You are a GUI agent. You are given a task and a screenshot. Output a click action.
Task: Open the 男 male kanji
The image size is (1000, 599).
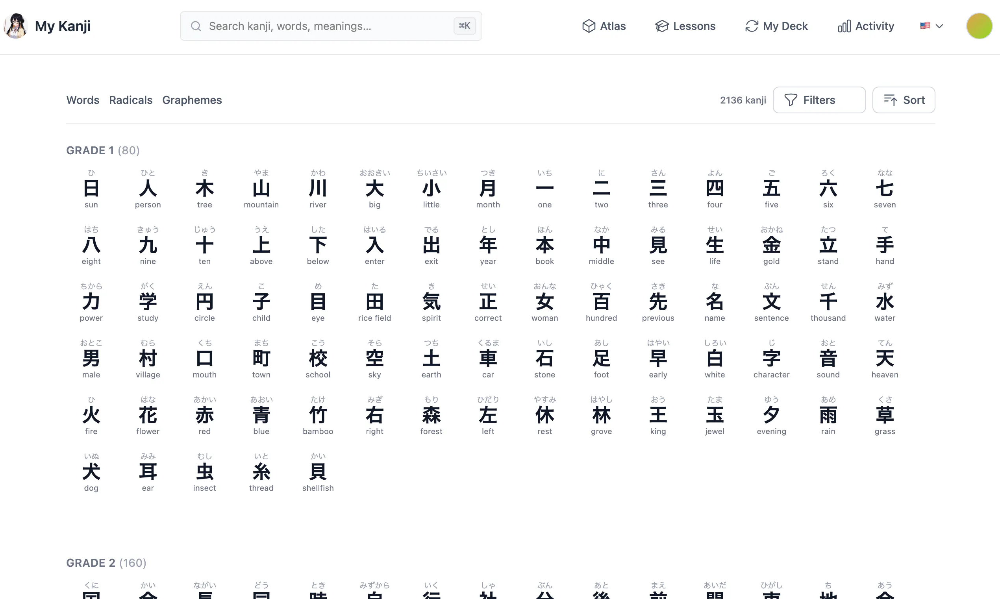pos(91,359)
